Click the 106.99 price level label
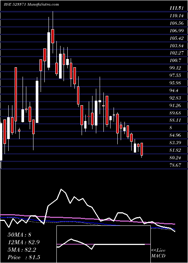 pos(177,31)
